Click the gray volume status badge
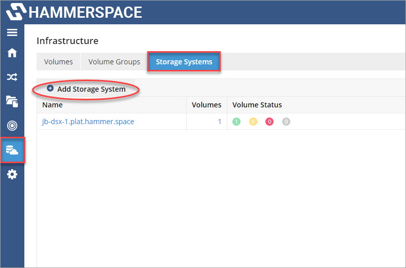The image size is (406, 268). coord(286,122)
